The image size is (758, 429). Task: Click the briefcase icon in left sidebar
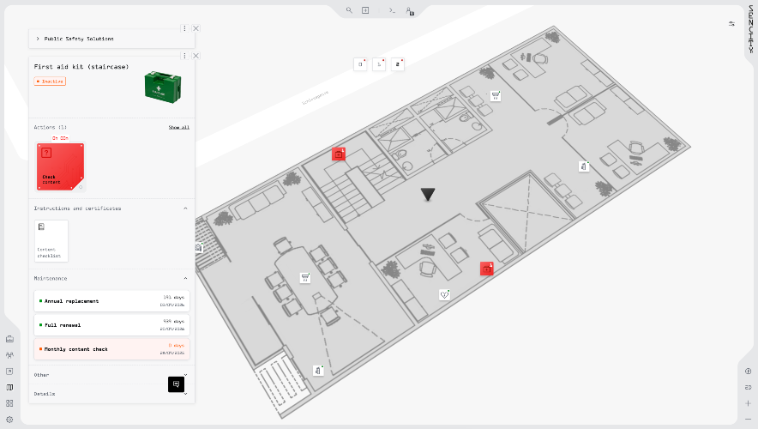[9, 339]
